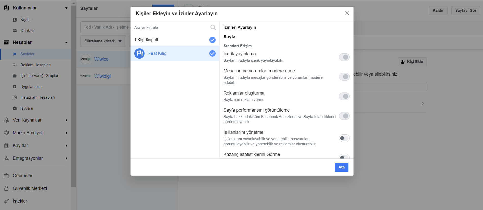Enable the İş ilanlarını yönetme toggle

[344, 138]
